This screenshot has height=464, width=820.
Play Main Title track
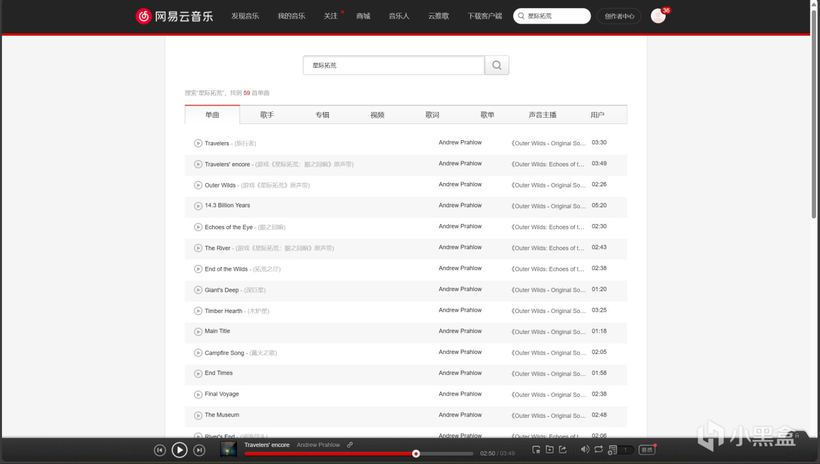(x=198, y=332)
